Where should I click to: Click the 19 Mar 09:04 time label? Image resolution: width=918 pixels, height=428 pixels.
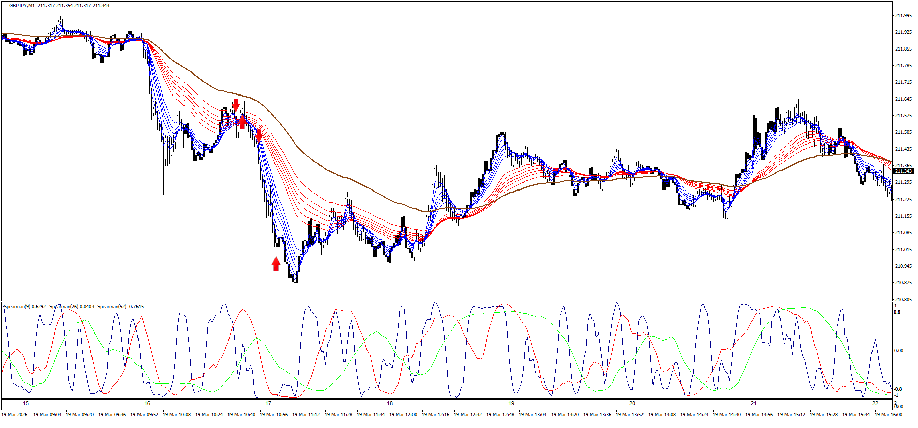47,415
